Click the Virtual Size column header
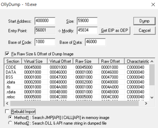This screenshot has width=158, height=128. tap(35, 61)
